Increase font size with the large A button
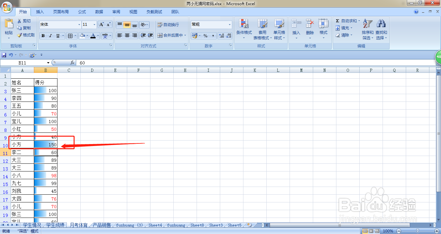 [101, 24]
